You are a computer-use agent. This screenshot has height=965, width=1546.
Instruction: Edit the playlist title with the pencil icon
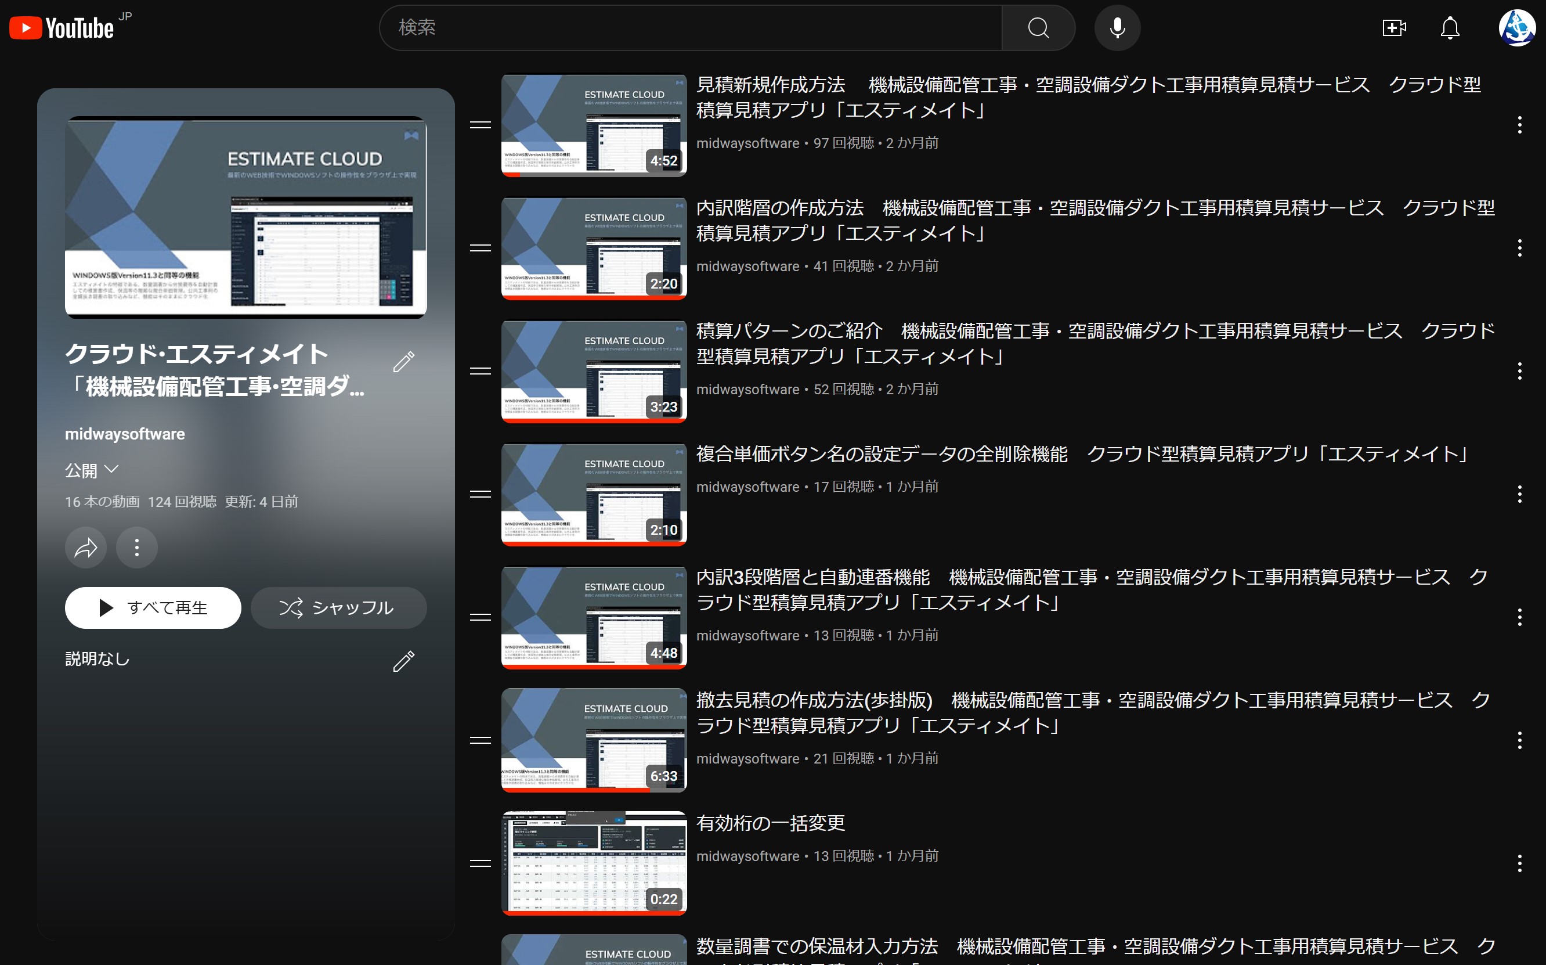[404, 362]
